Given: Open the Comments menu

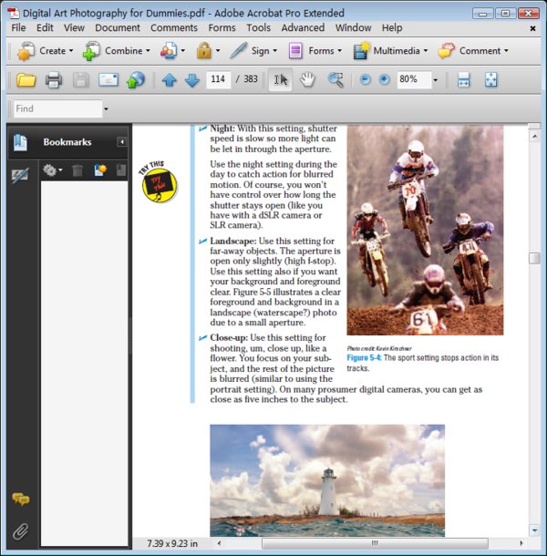Looking at the screenshot, I should (174, 27).
